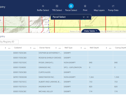Image resolution: width=126 pixels, height=95 pixels.
Task: Focus the search by Registry ID field
Action: pyautogui.click(x=9, y=42)
